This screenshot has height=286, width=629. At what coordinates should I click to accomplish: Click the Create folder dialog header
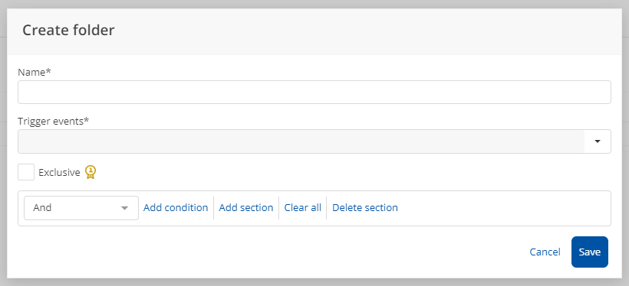[x=68, y=31]
